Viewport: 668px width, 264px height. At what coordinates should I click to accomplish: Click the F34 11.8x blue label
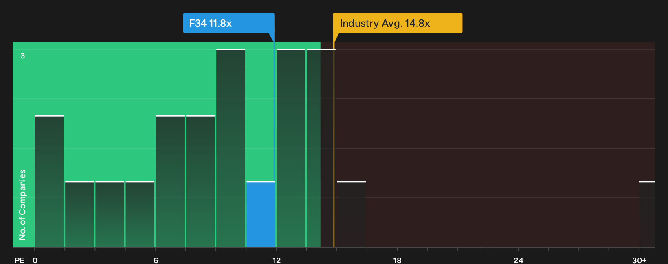(229, 23)
